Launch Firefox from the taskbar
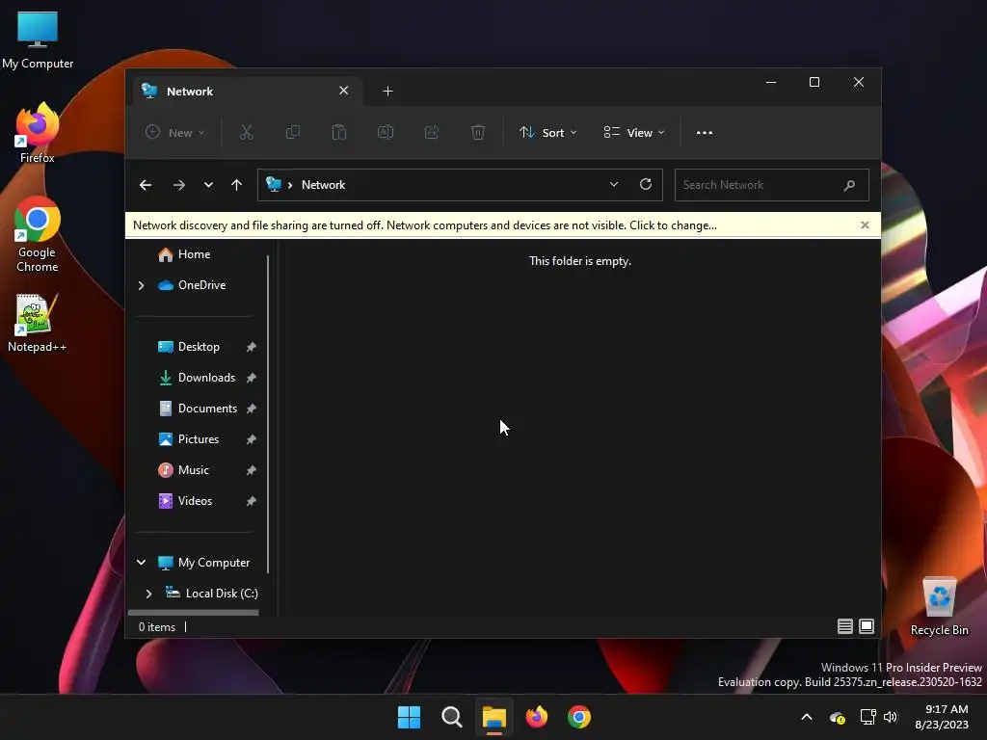 tap(537, 717)
